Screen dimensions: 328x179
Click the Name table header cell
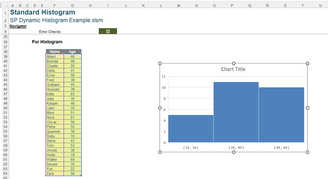click(55, 52)
